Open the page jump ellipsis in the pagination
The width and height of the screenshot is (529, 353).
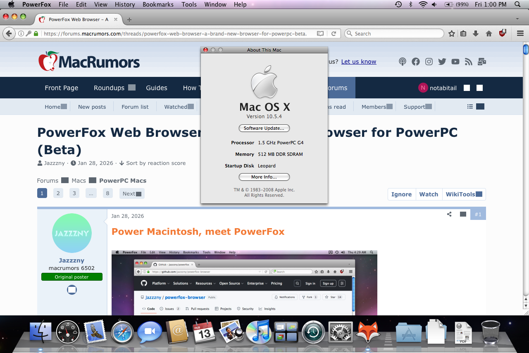tap(91, 193)
